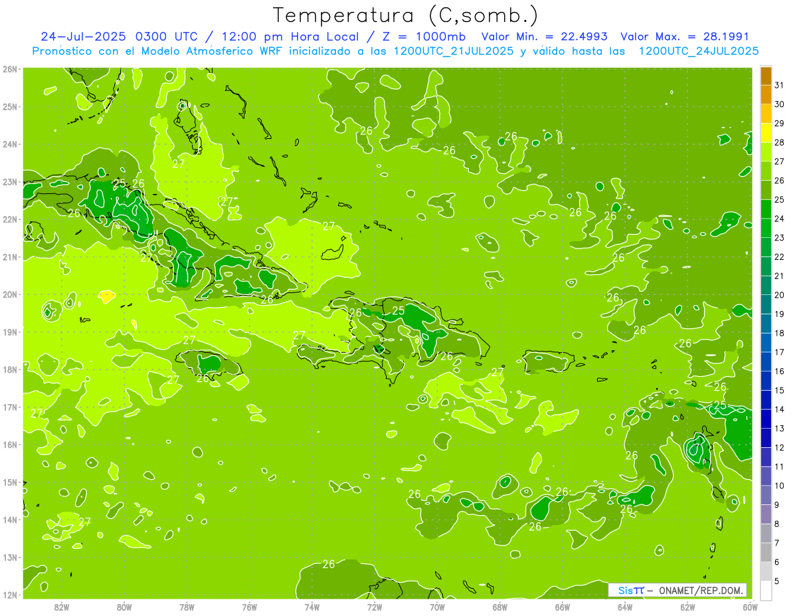
Task: Click the "29" label on the color legend
Action: tap(779, 124)
